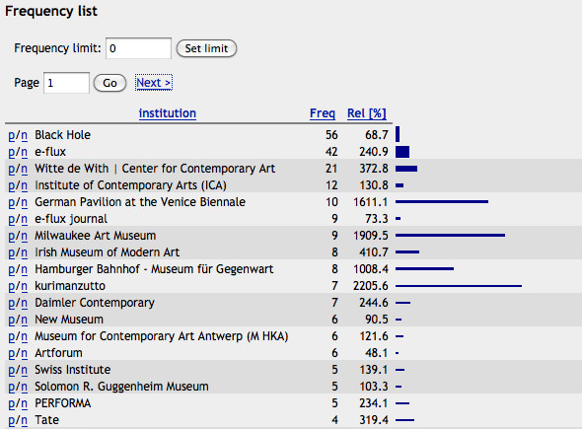Select the text 'German Pavilion at the Venice Biennale'
Image resolution: width=582 pixels, height=429 pixels.
(x=140, y=202)
